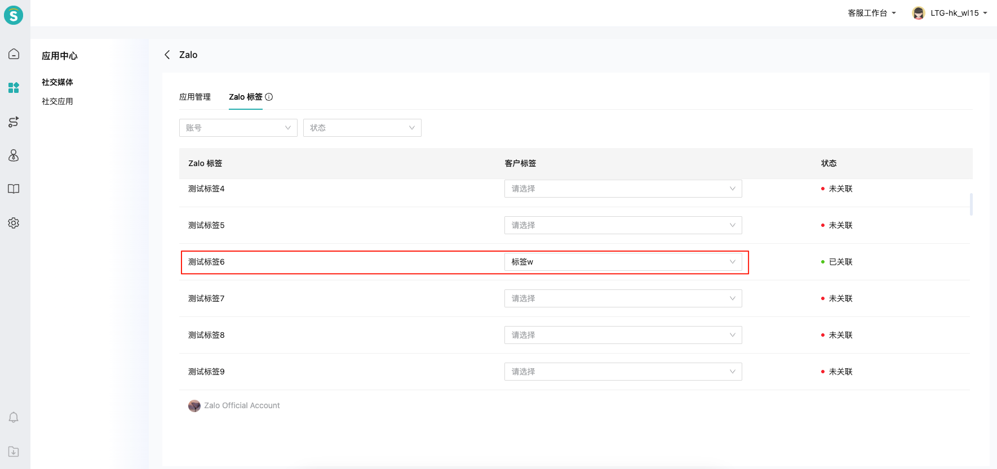Open the knowledge base book icon
This screenshot has width=997, height=469.
click(14, 189)
